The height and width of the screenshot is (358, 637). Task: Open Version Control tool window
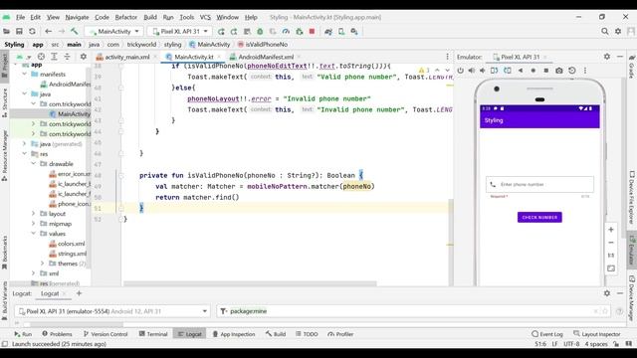pos(106,334)
